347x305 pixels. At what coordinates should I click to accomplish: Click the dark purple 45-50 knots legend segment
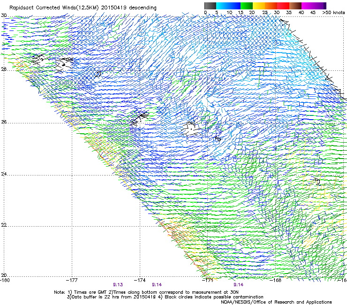point(320,6)
